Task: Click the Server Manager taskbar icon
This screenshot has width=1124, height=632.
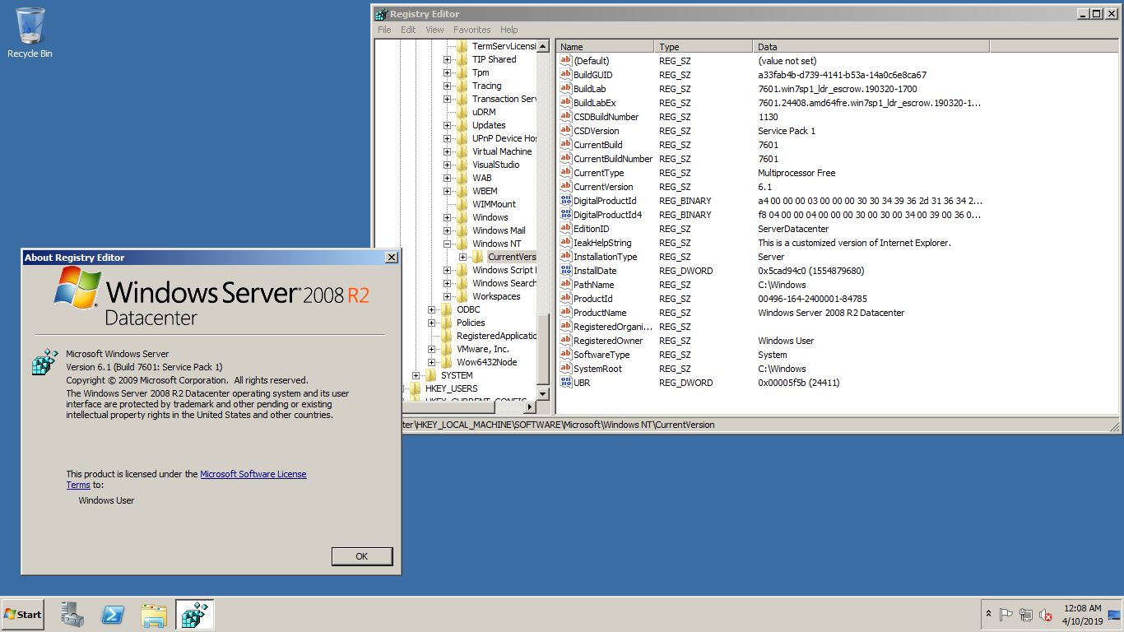Action: click(72, 614)
